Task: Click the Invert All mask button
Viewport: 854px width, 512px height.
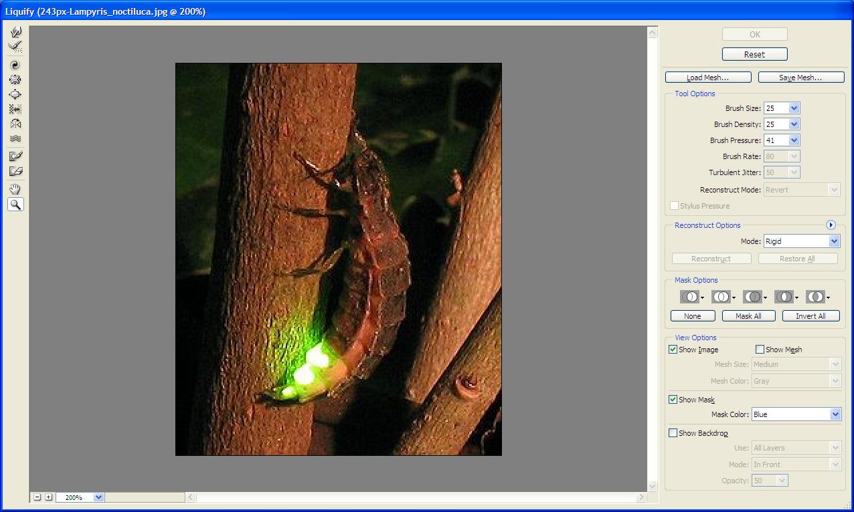Action: tap(810, 316)
